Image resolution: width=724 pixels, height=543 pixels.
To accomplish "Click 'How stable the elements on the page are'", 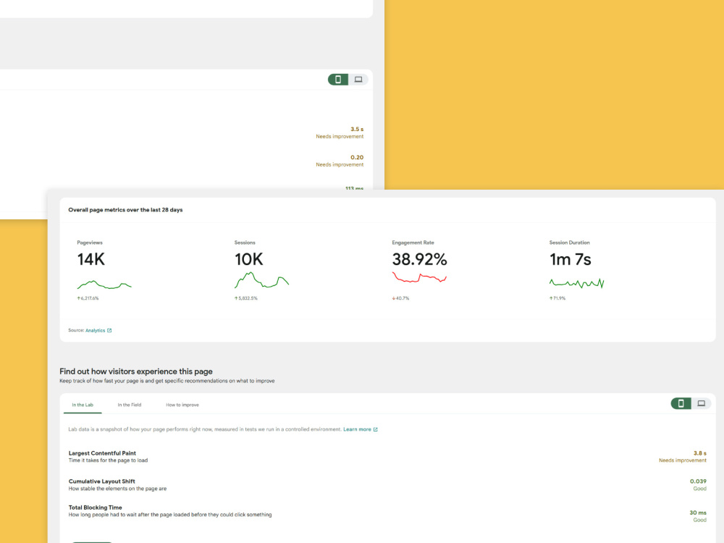I will click(118, 489).
